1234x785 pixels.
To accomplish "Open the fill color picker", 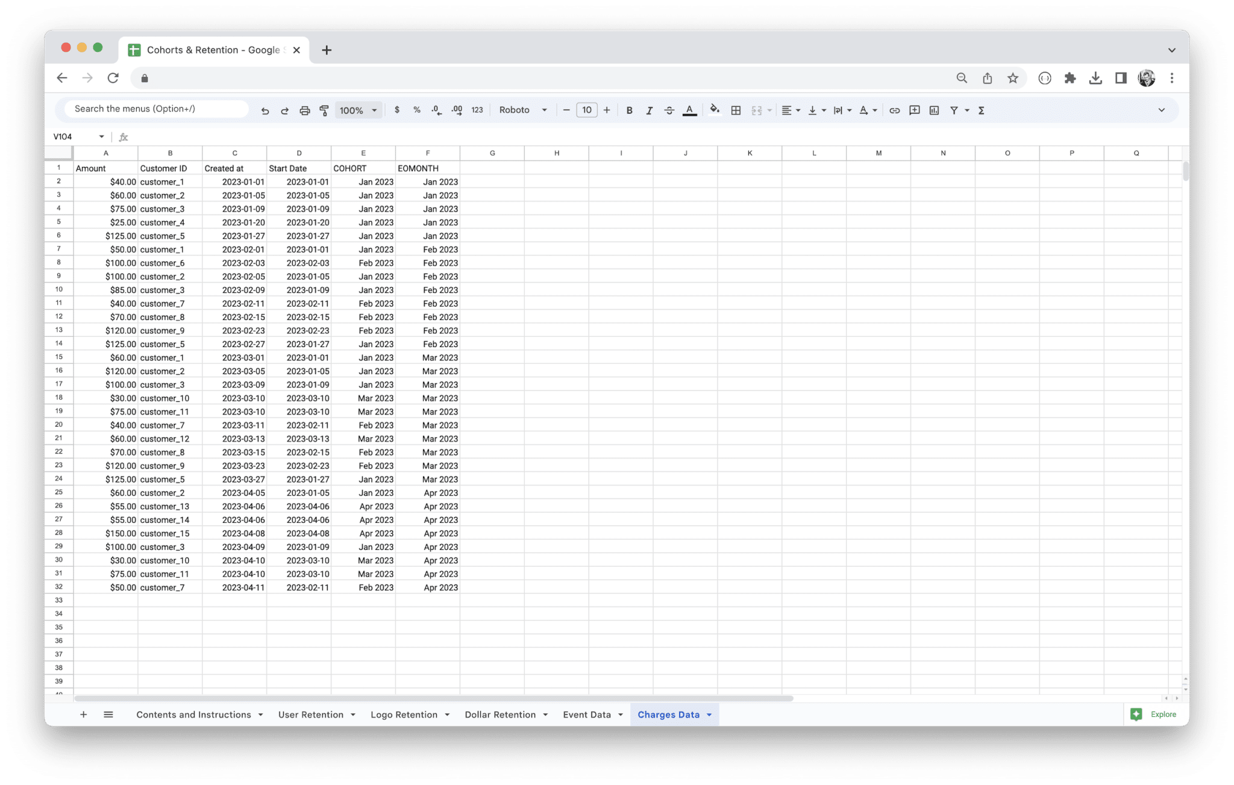I will pos(715,110).
